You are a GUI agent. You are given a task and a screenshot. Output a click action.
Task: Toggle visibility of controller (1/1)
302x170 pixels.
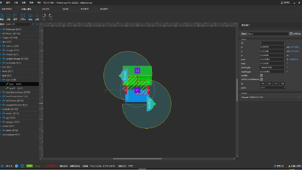click(x=3, y=63)
